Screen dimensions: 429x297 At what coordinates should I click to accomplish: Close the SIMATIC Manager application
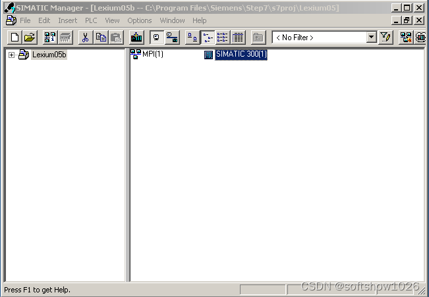pyautogui.click(x=419, y=8)
